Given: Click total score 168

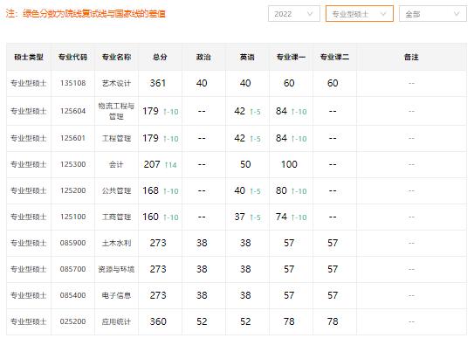Looking at the screenshot, I should tap(150, 190).
